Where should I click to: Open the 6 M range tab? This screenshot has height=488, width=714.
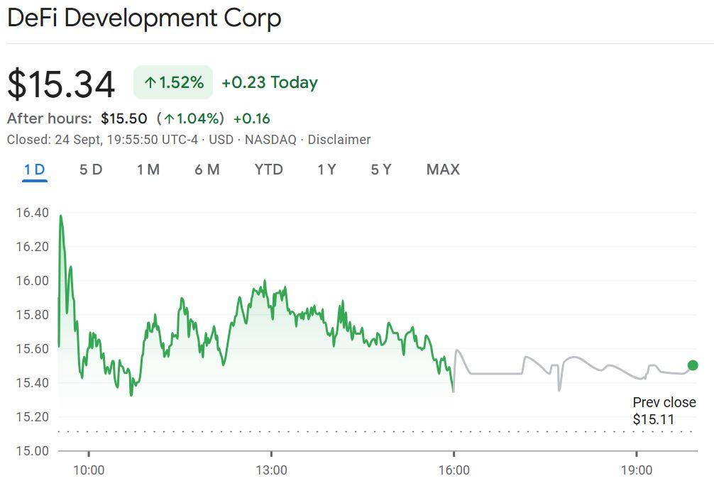click(207, 170)
